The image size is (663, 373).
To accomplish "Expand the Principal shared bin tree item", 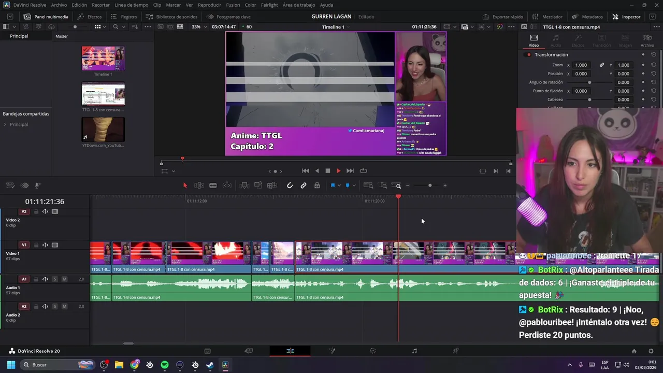I will pos(5,124).
